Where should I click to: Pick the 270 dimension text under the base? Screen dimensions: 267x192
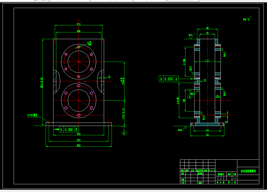point(78,140)
